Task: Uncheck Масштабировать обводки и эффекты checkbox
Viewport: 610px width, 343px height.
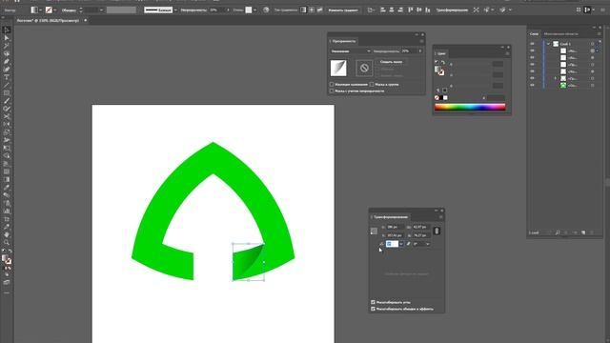Action: [x=373, y=309]
